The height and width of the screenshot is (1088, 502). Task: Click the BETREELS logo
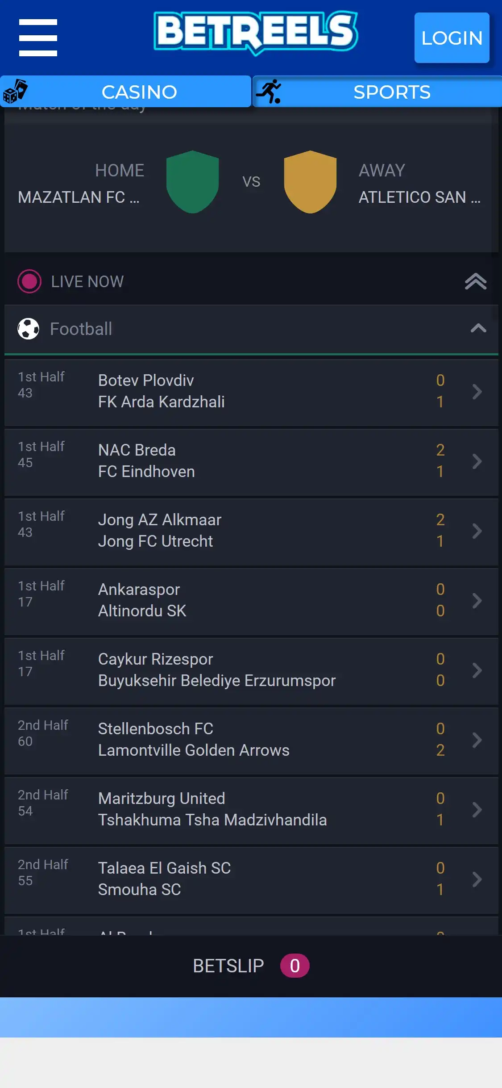255,32
